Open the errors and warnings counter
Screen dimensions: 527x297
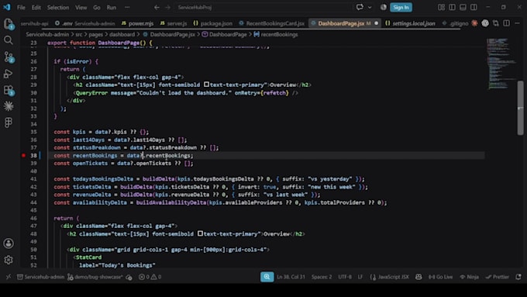point(150,277)
